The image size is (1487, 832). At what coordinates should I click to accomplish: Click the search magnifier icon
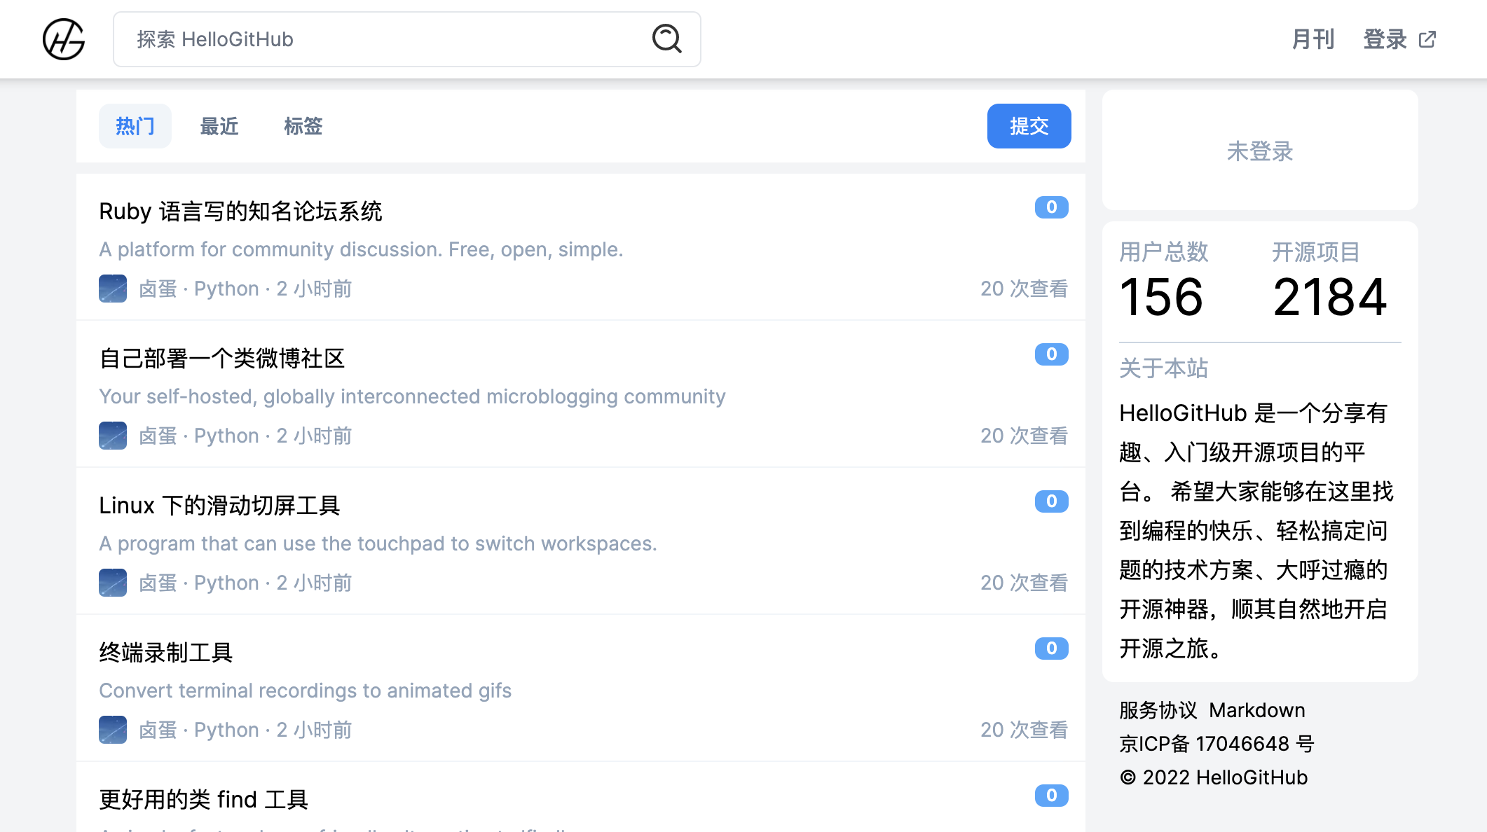[x=666, y=39]
